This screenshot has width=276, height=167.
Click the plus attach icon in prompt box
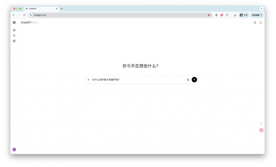[88, 80]
